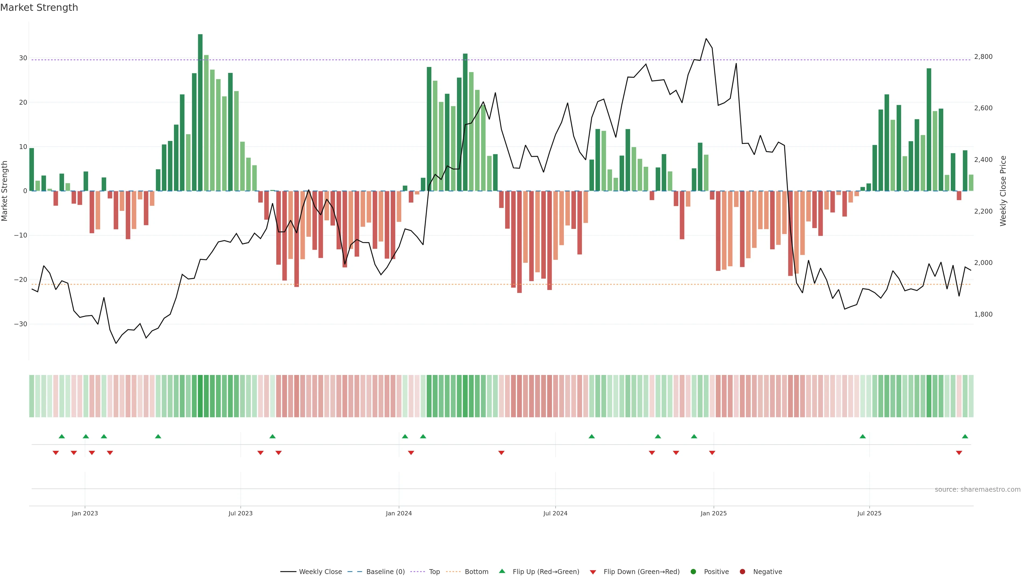Click the first red flip-down triangle marker

pos(56,453)
